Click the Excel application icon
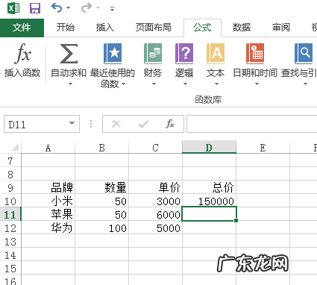The width and height of the screenshot is (317, 285). pos(13,8)
